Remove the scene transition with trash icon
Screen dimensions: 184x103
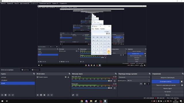(x=145, y=84)
